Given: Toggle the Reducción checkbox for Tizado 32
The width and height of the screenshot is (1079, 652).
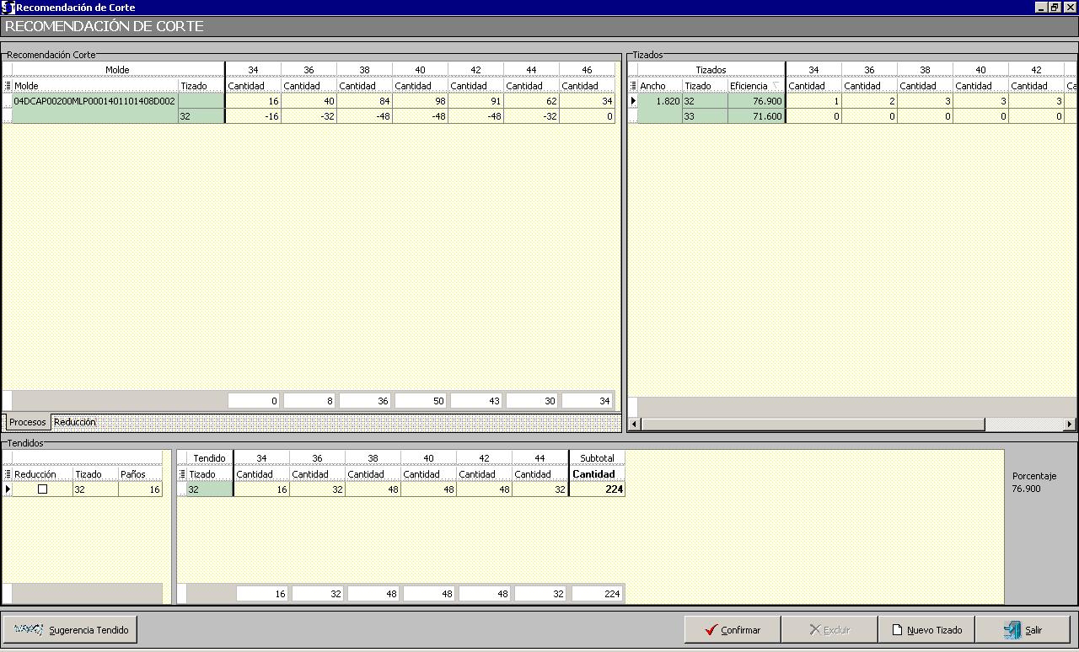Looking at the screenshot, I should pyautogui.click(x=42, y=489).
